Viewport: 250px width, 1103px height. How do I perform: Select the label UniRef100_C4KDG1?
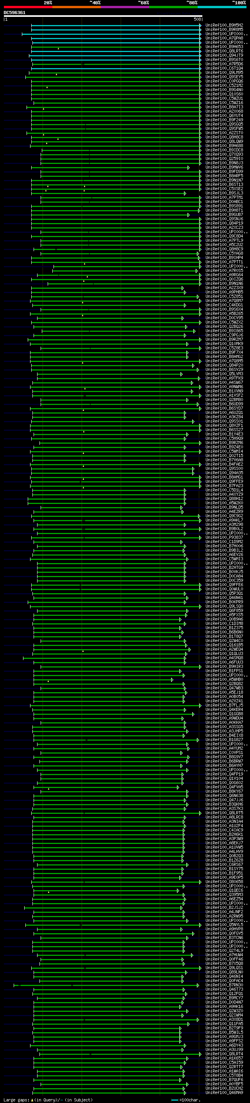click(224, 305)
